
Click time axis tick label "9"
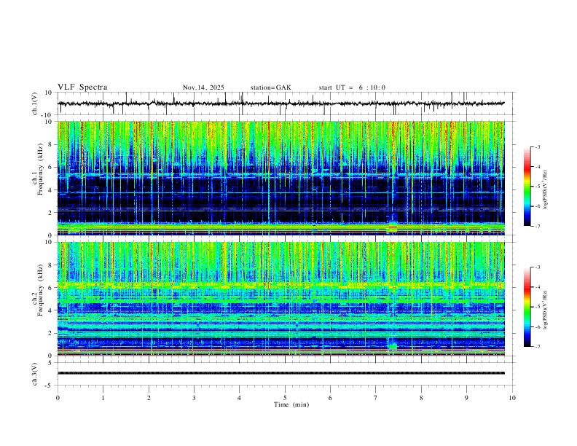[466, 398]
